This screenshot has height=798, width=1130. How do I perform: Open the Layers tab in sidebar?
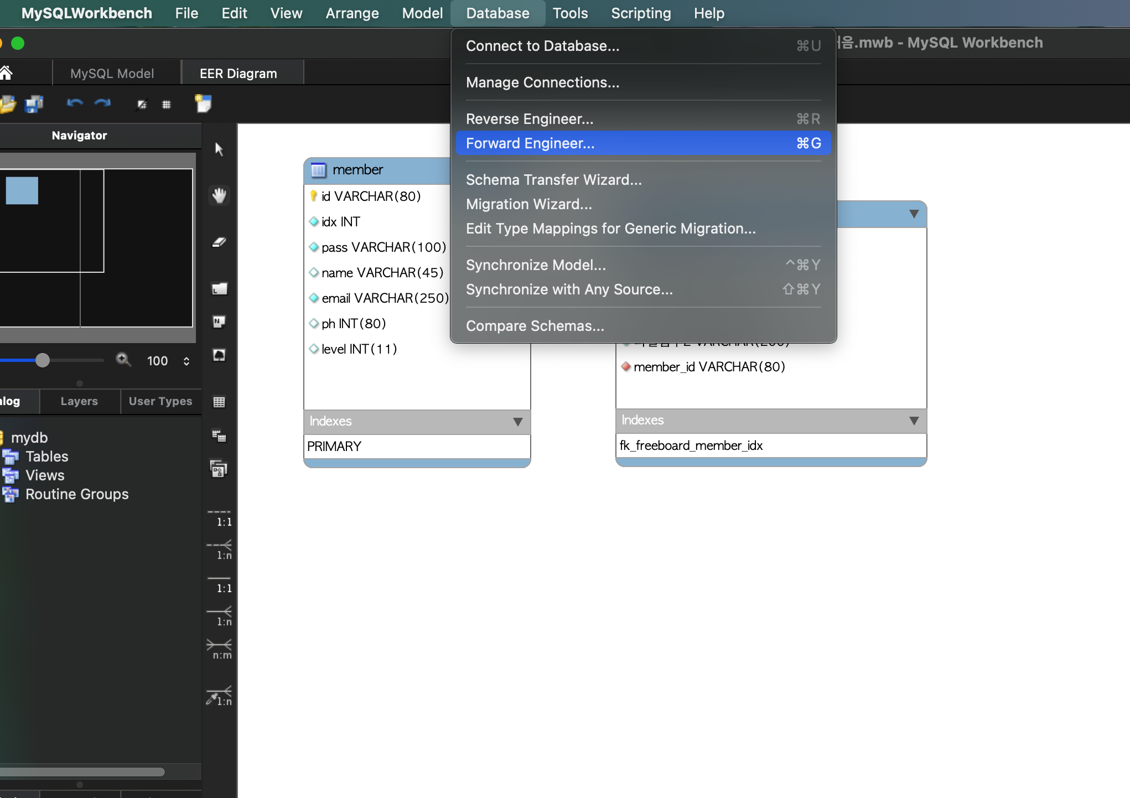click(x=79, y=401)
